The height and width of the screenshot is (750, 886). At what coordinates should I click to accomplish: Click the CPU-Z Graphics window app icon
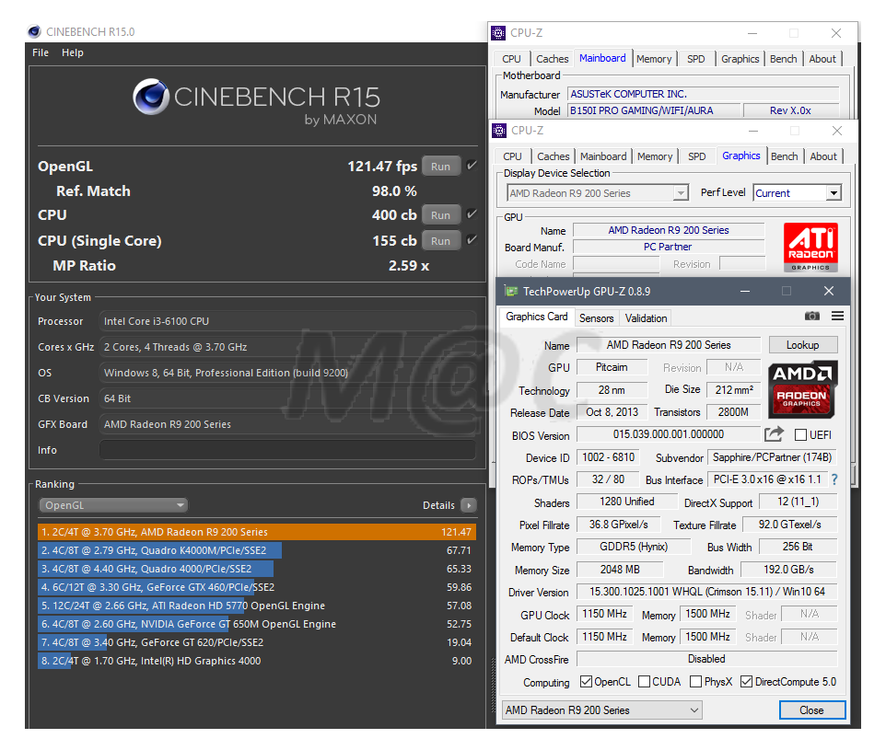pos(499,131)
